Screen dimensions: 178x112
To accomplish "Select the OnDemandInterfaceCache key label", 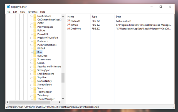I will point(50,20).
